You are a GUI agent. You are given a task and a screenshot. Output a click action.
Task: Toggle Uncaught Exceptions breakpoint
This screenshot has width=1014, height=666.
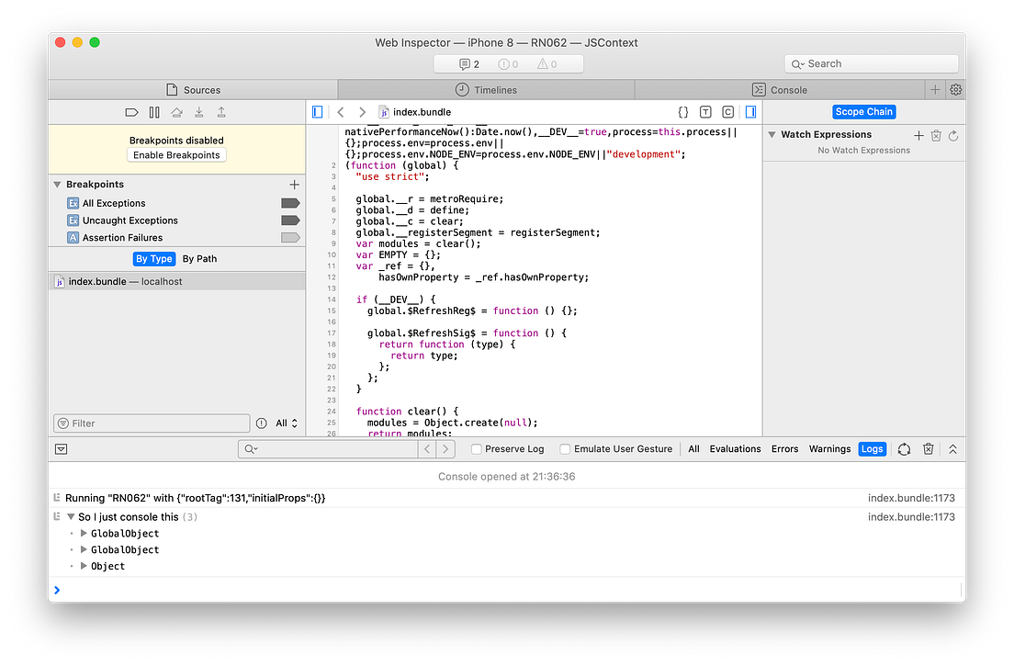click(290, 220)
